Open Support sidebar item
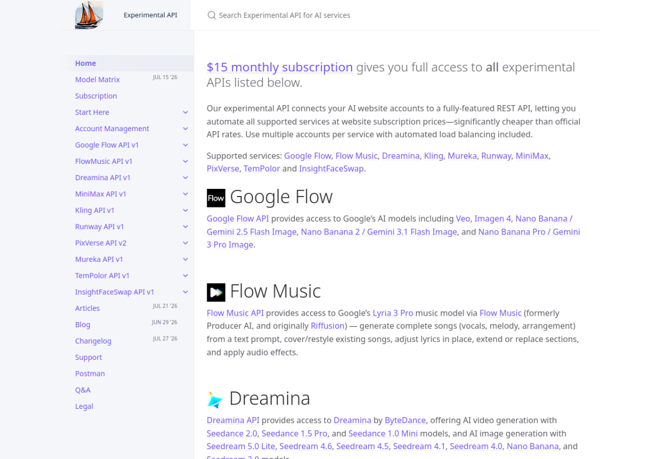Screen dimensions: 654x459 tap(88, 357)
